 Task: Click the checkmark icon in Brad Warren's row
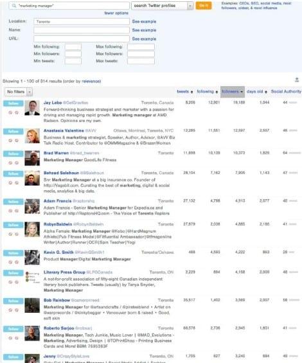[10, 163]
